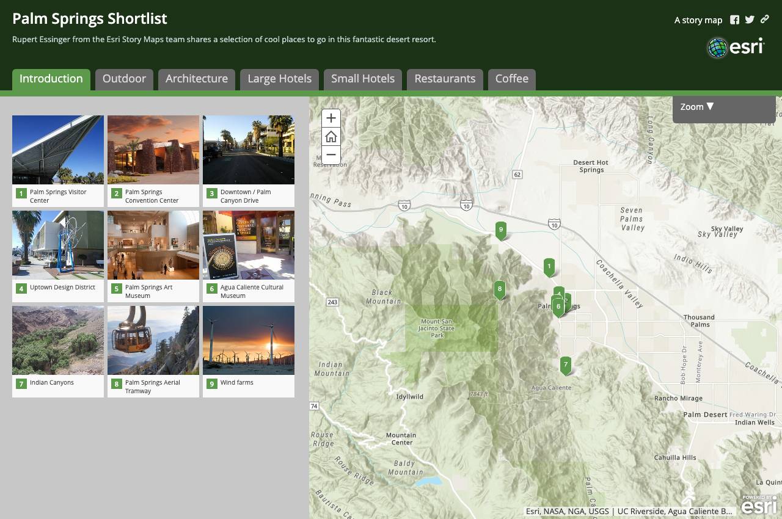Click the map attribution text
The width and height of the screenshot is (782, 519).
click(x=629, y=512)
